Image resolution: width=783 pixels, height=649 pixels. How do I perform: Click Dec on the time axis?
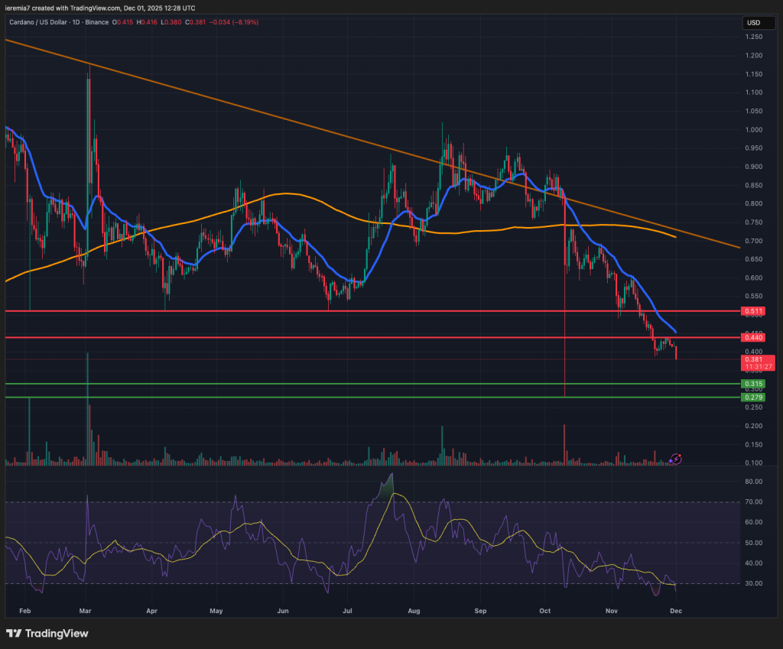click(676, 611)
